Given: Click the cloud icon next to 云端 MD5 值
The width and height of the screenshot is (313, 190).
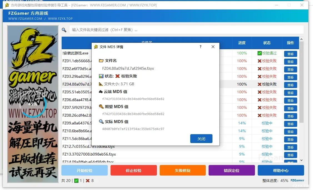Looking at the screenshot, I should [101, 92].
